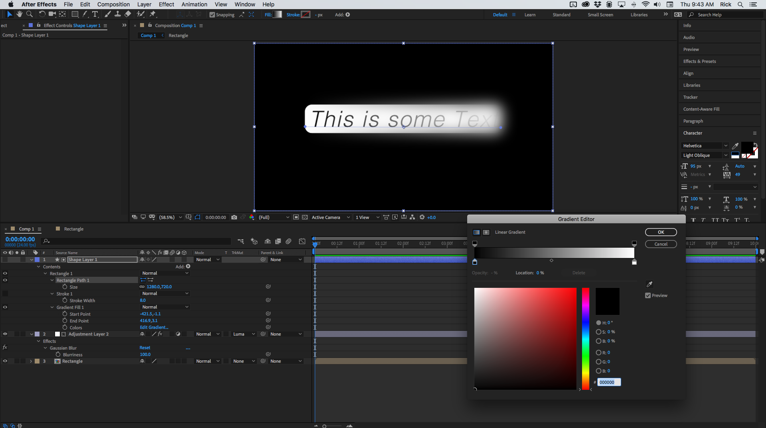This screenshot has height=428, width=766.
Task: Enable Snapping in the toolbar
Action: click(x=213, y=15)
